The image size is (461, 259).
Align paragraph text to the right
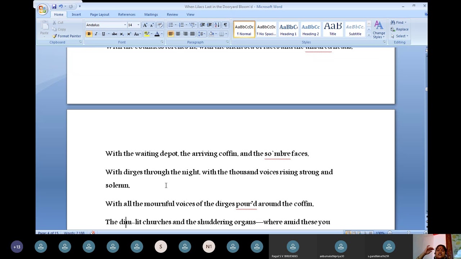coord(185,34)
